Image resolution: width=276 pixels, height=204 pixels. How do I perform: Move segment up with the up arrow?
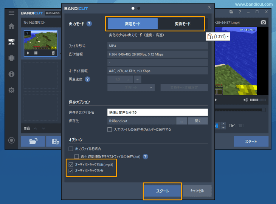(36, 128)
